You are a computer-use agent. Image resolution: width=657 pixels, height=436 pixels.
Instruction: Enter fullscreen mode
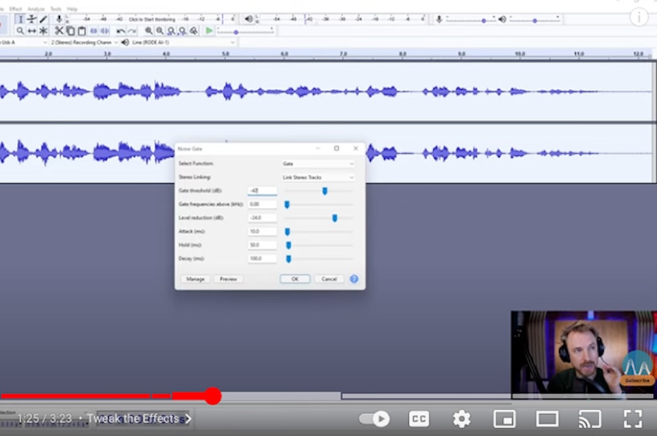633,419
